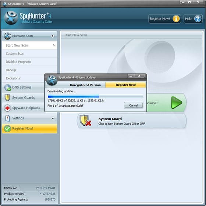Viewport: 206px width, 206px height.
Task: Expand the Settings section chevron
Action: 53,118
